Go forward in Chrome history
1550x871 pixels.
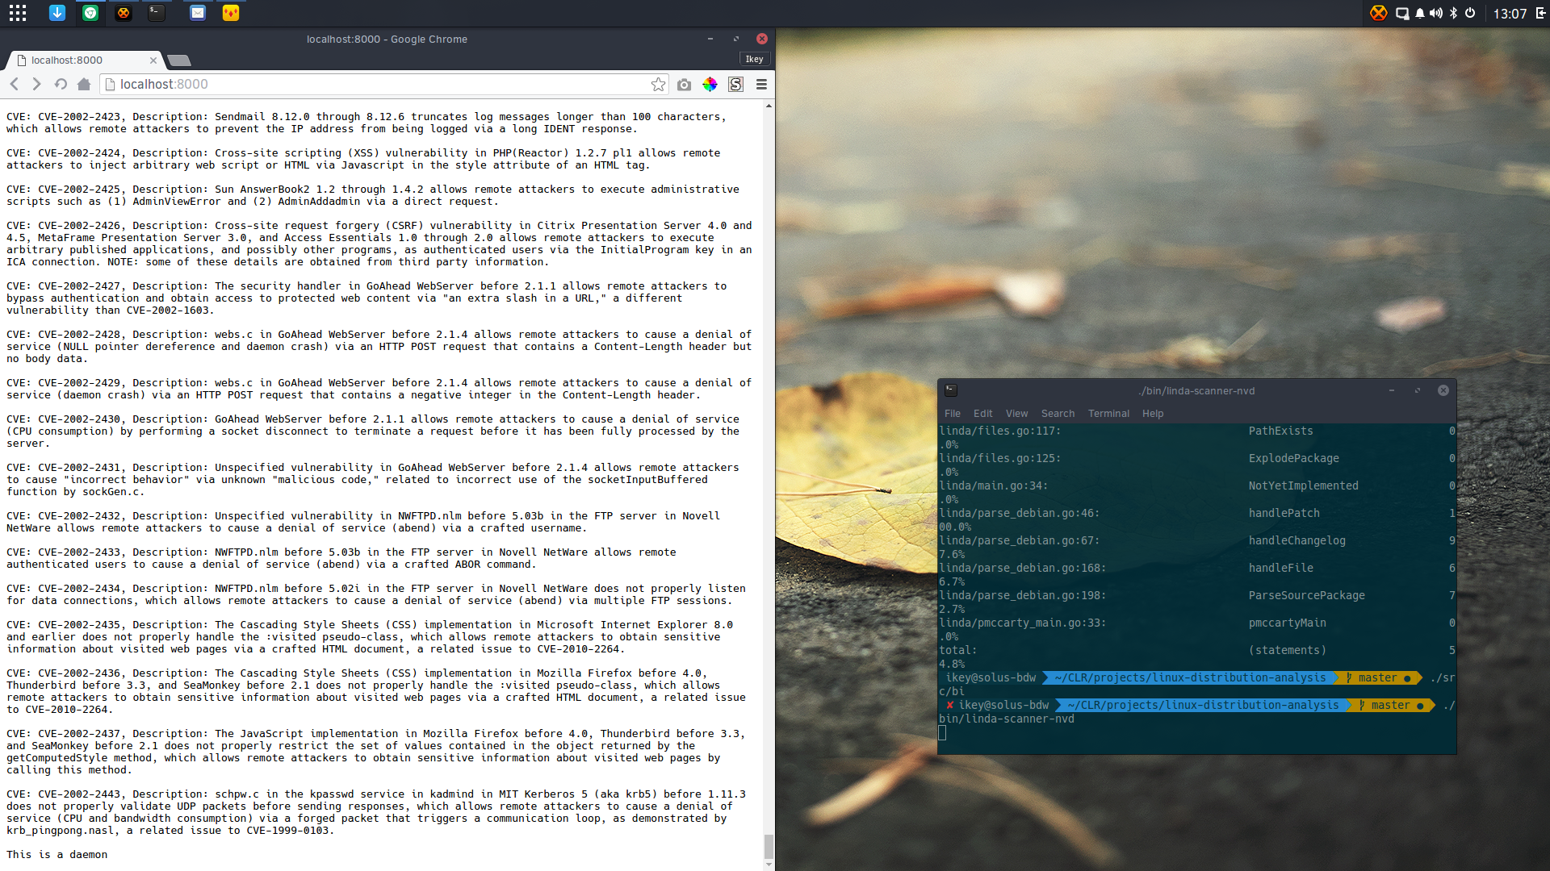pos(36,84)
